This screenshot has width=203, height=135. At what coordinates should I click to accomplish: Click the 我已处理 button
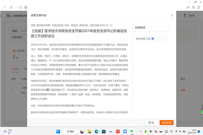click(x=166, y=123)
